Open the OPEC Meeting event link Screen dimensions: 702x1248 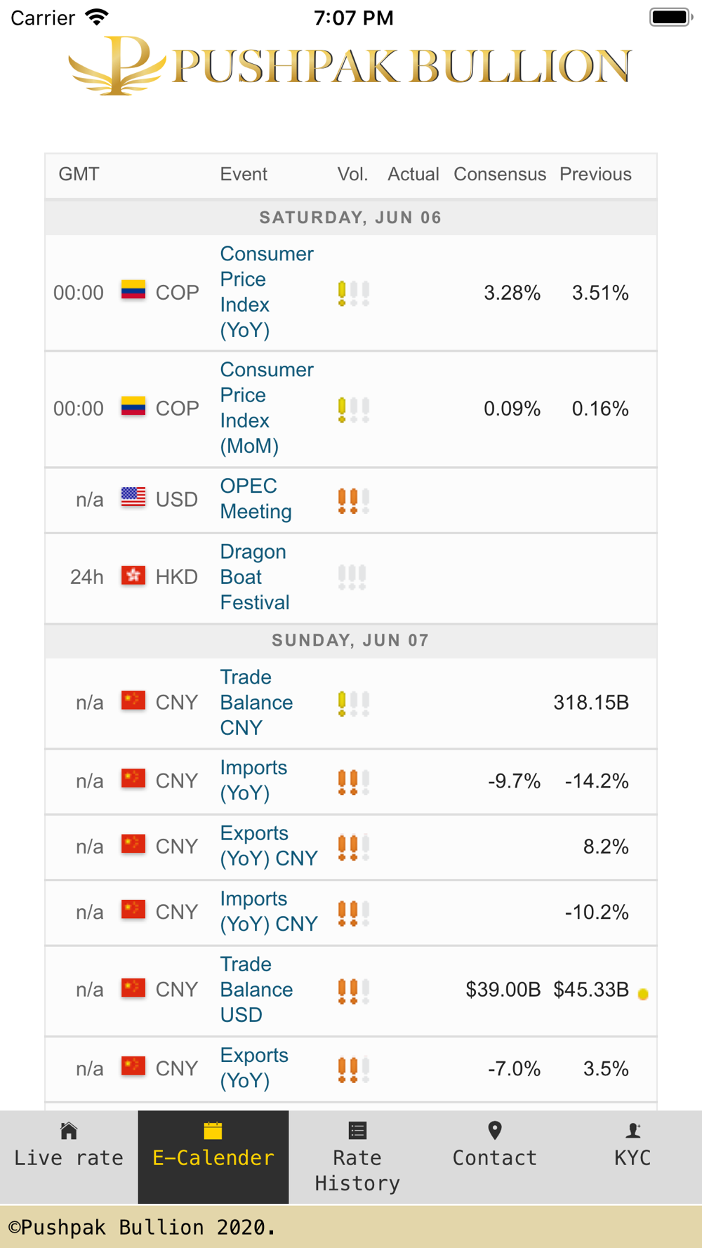click(x=256, y=498)
